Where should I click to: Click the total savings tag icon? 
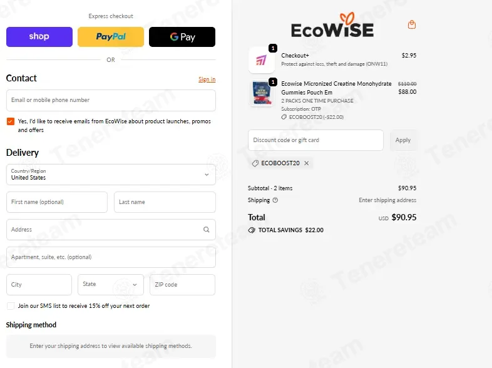[x=252, y=230]
